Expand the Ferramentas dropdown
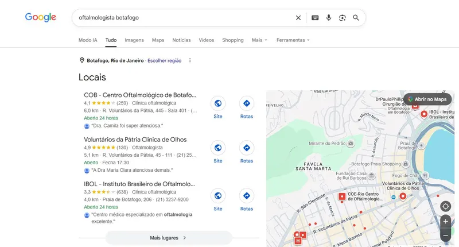459x247 pixels. point(293,40)
